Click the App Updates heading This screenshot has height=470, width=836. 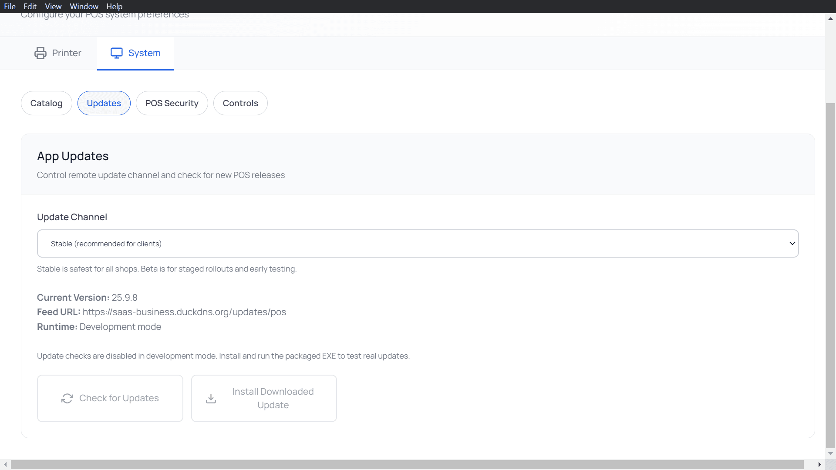click(73, 156)
